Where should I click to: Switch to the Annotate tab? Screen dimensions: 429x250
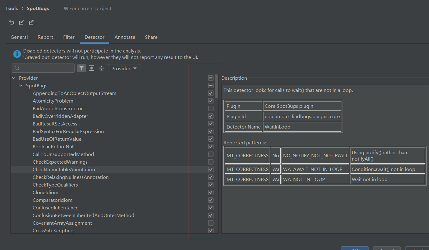[125, 37]
